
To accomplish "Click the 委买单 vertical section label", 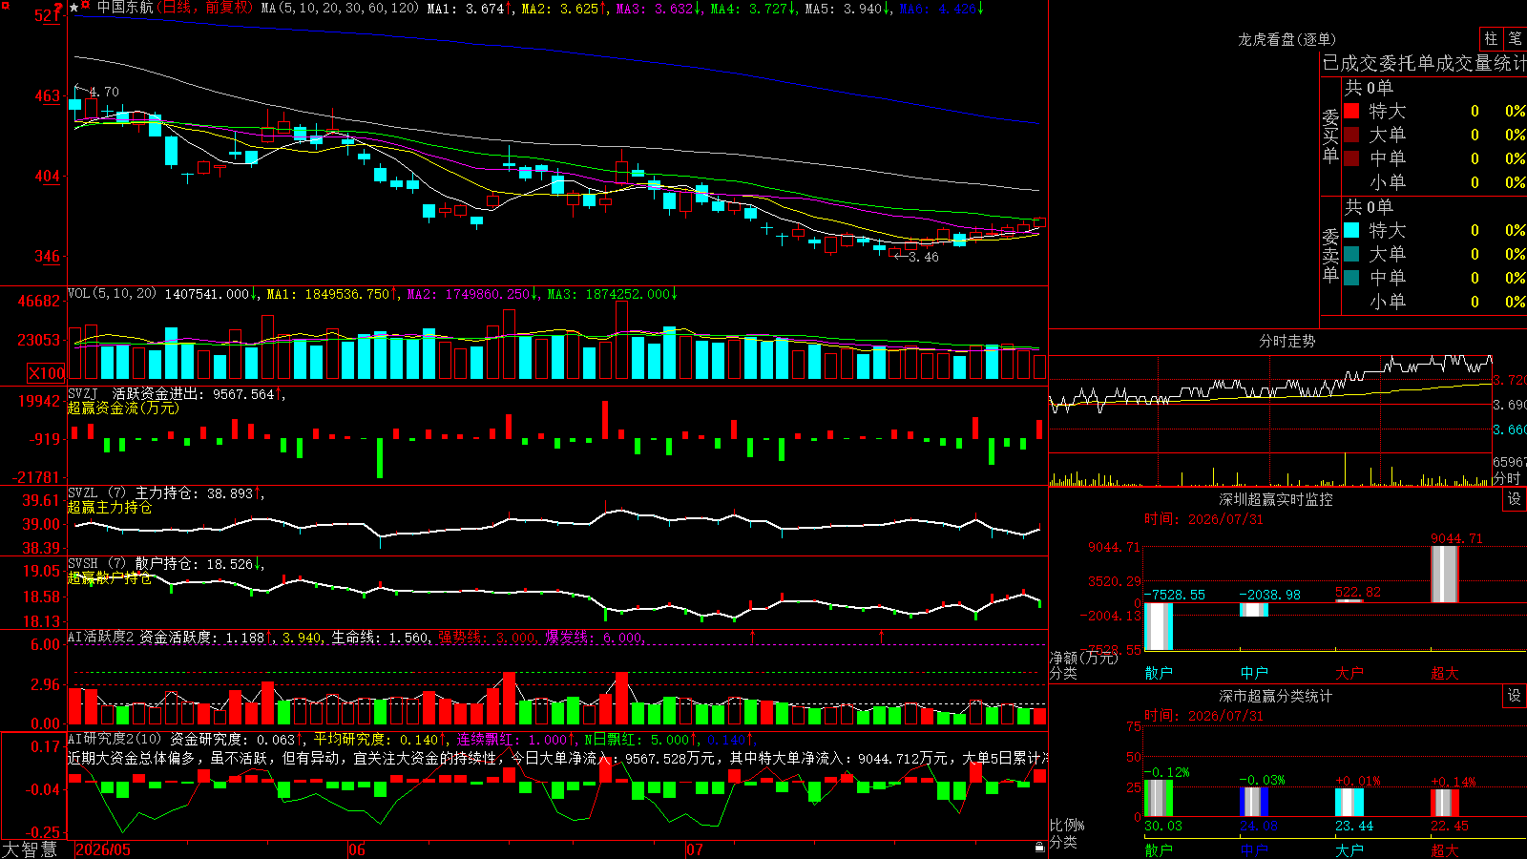I will coord(1330,136).
